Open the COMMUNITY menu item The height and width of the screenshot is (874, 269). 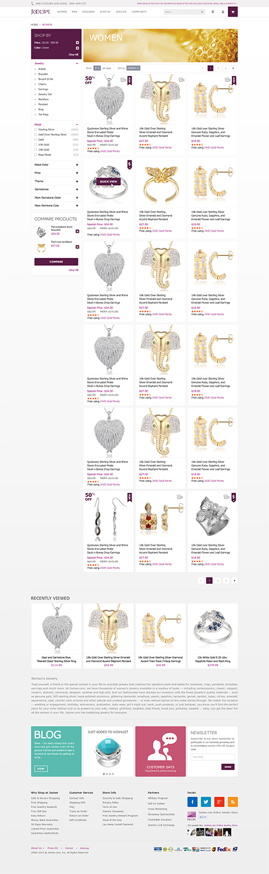point(139,11)
